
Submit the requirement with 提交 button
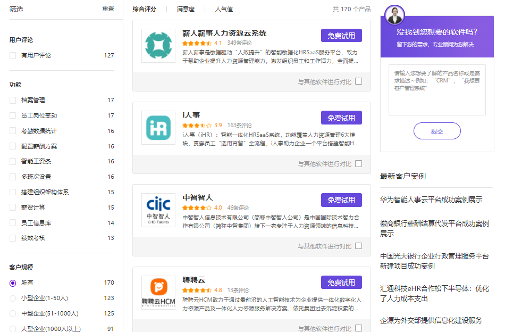437,131
